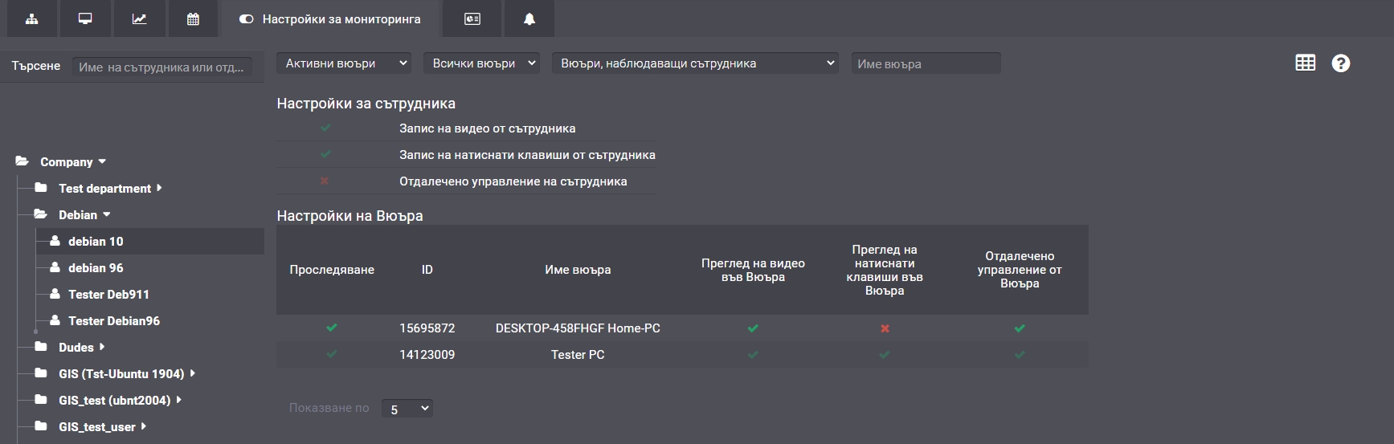1394x444 pixels.
Task: Toggle remote control for Tester PC
Action: (1020, 354)
